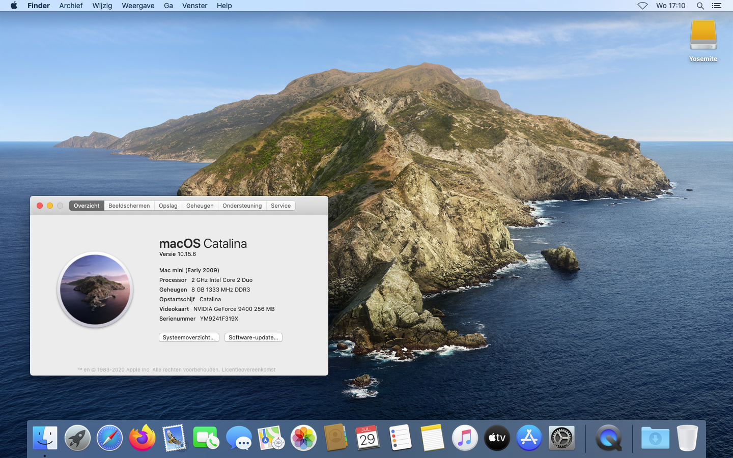Switch to the Opslag tab

(x=168, y=206)
